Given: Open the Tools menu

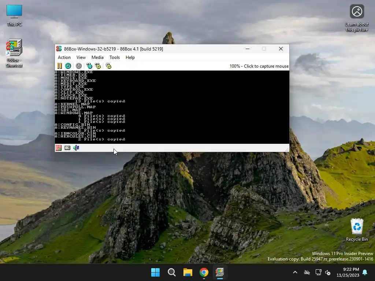Looking at the screenshot, I should (x=115, y=57).
